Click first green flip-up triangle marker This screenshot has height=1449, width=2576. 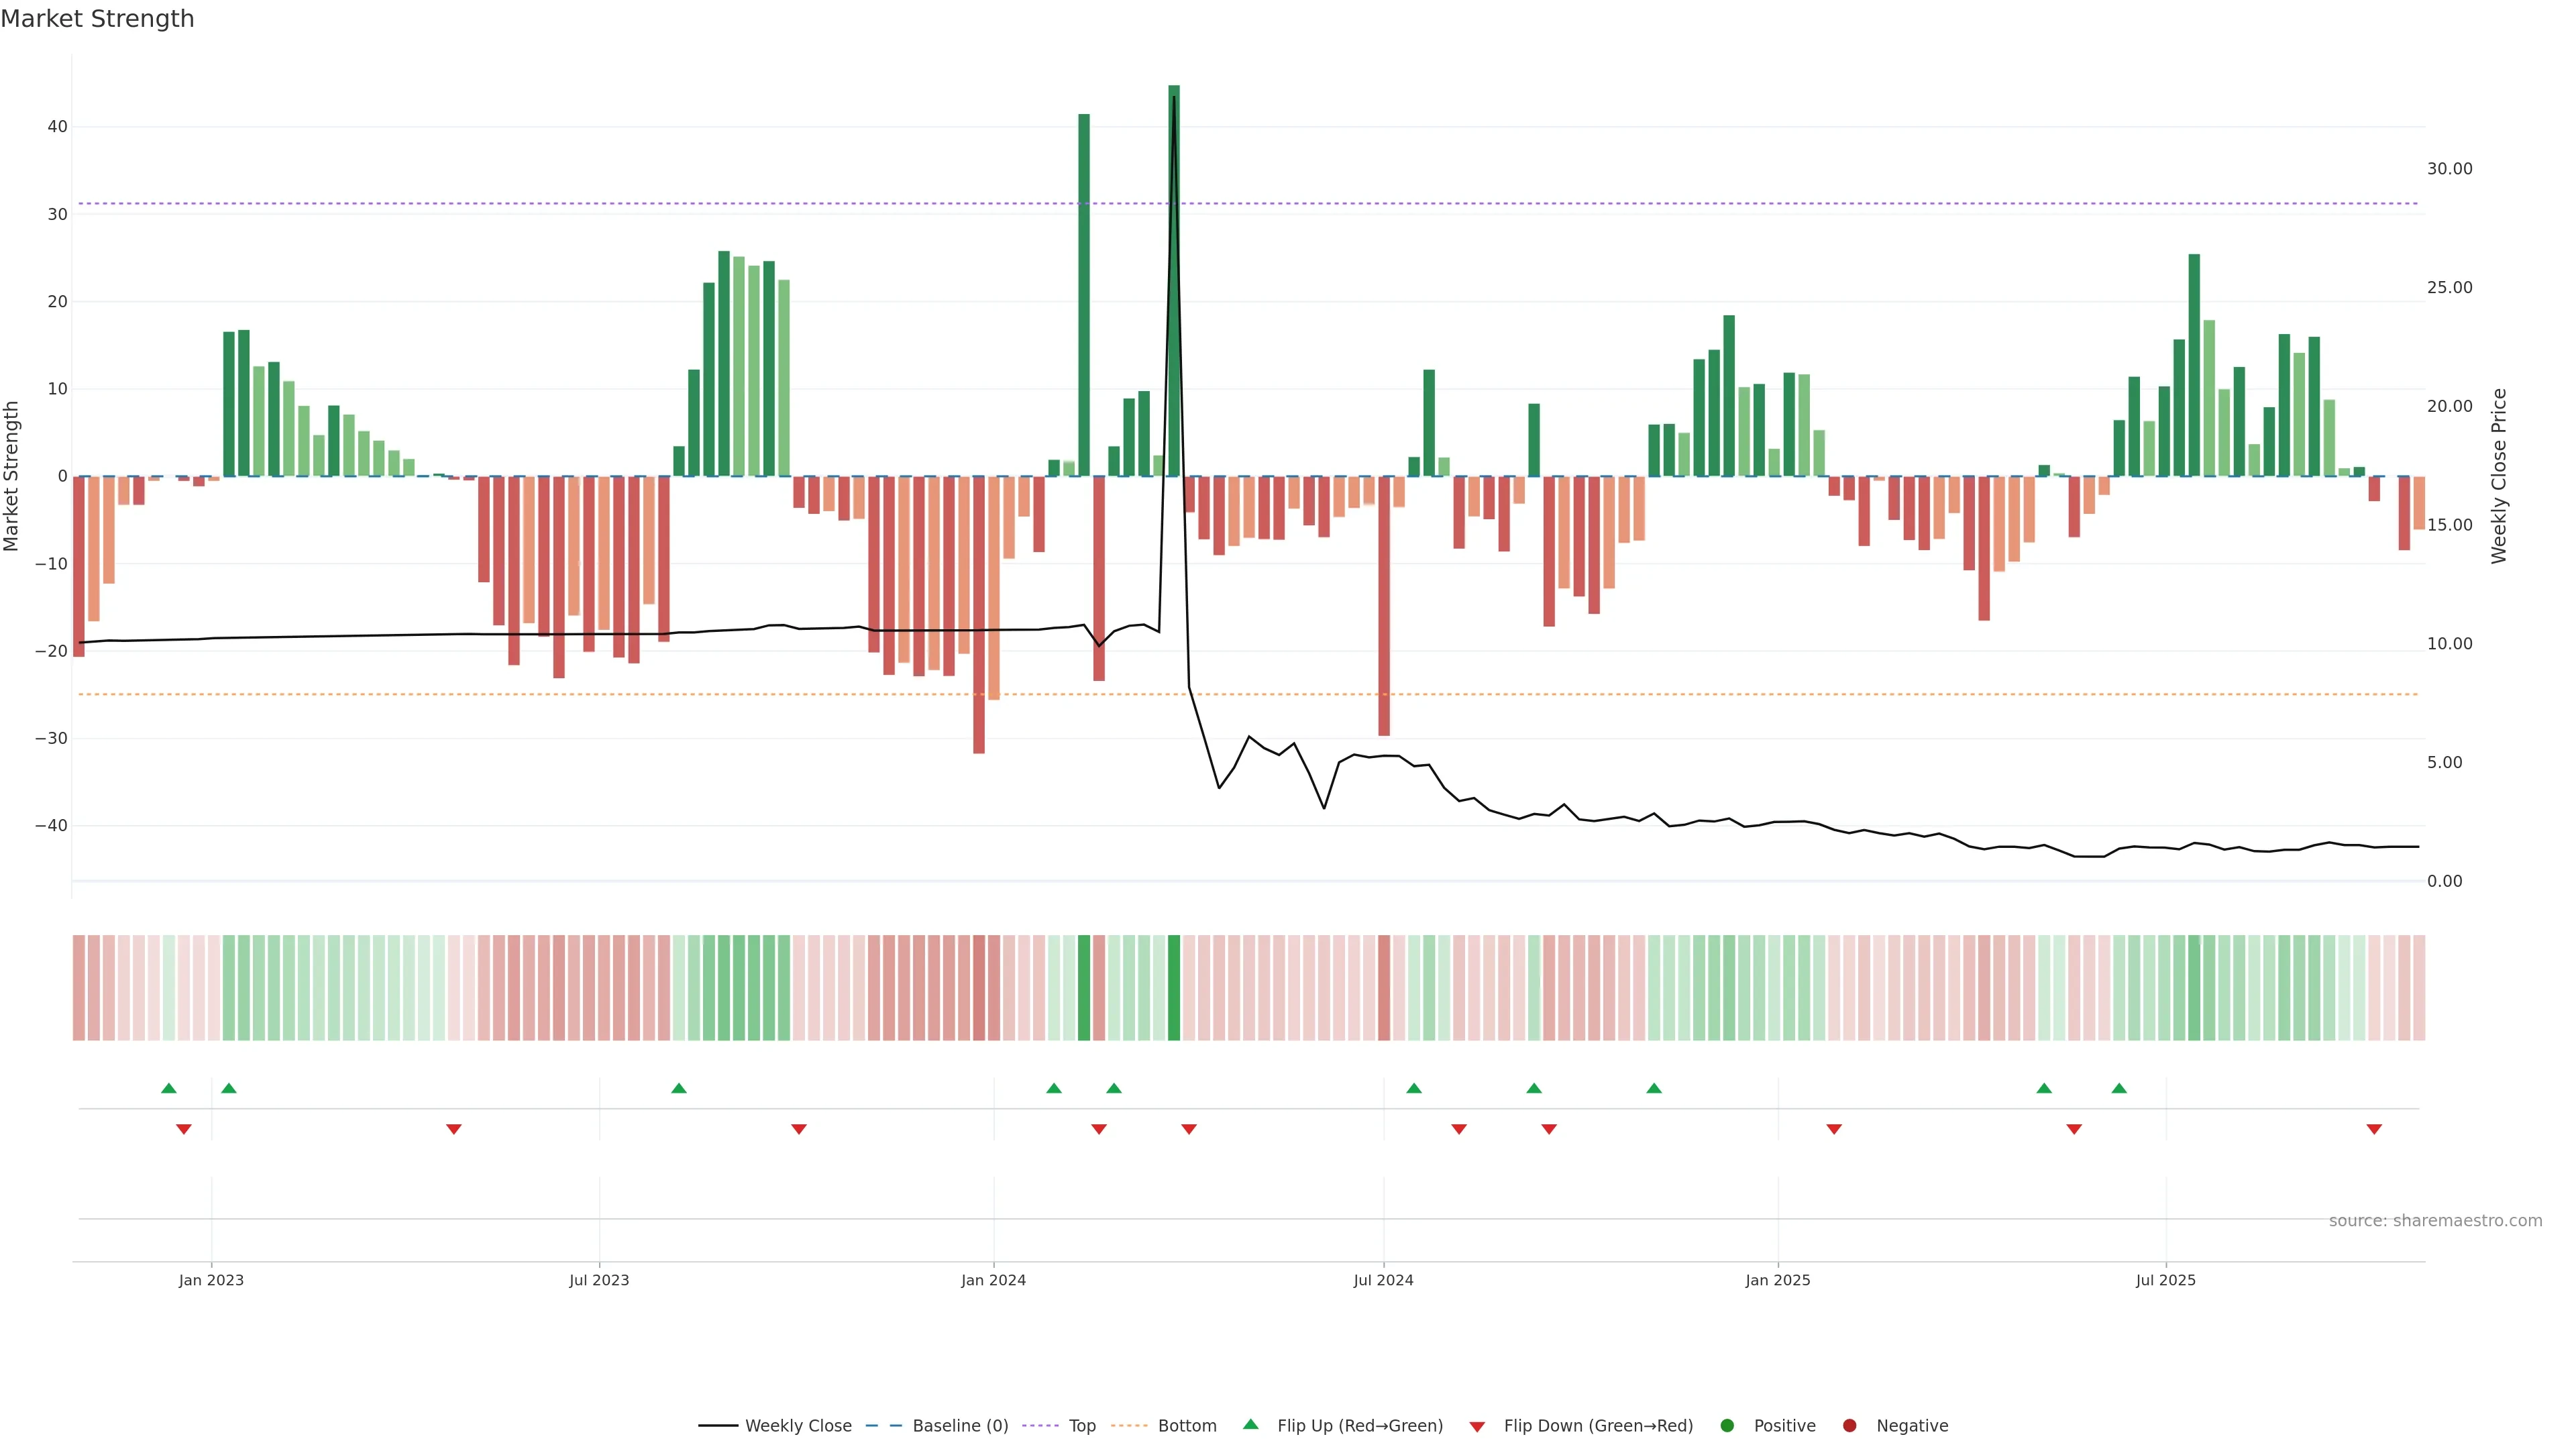[169, 1088]
